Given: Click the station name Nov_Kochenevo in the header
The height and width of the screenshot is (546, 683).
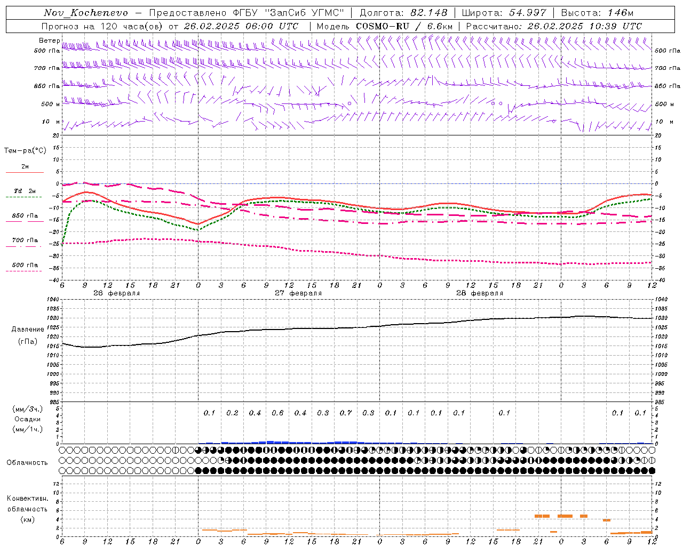Looking at the screenshot, I should click(x=86, y=13).
